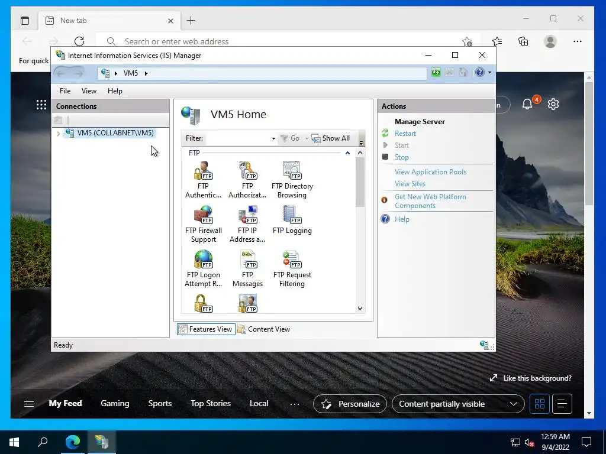Open FTP Directory Browsing feature
This screenshot has width=606, height=454.
coord(292,180)
